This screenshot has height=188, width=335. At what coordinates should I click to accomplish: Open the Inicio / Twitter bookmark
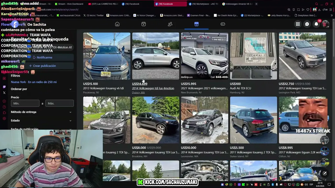(x=93, y=15)
